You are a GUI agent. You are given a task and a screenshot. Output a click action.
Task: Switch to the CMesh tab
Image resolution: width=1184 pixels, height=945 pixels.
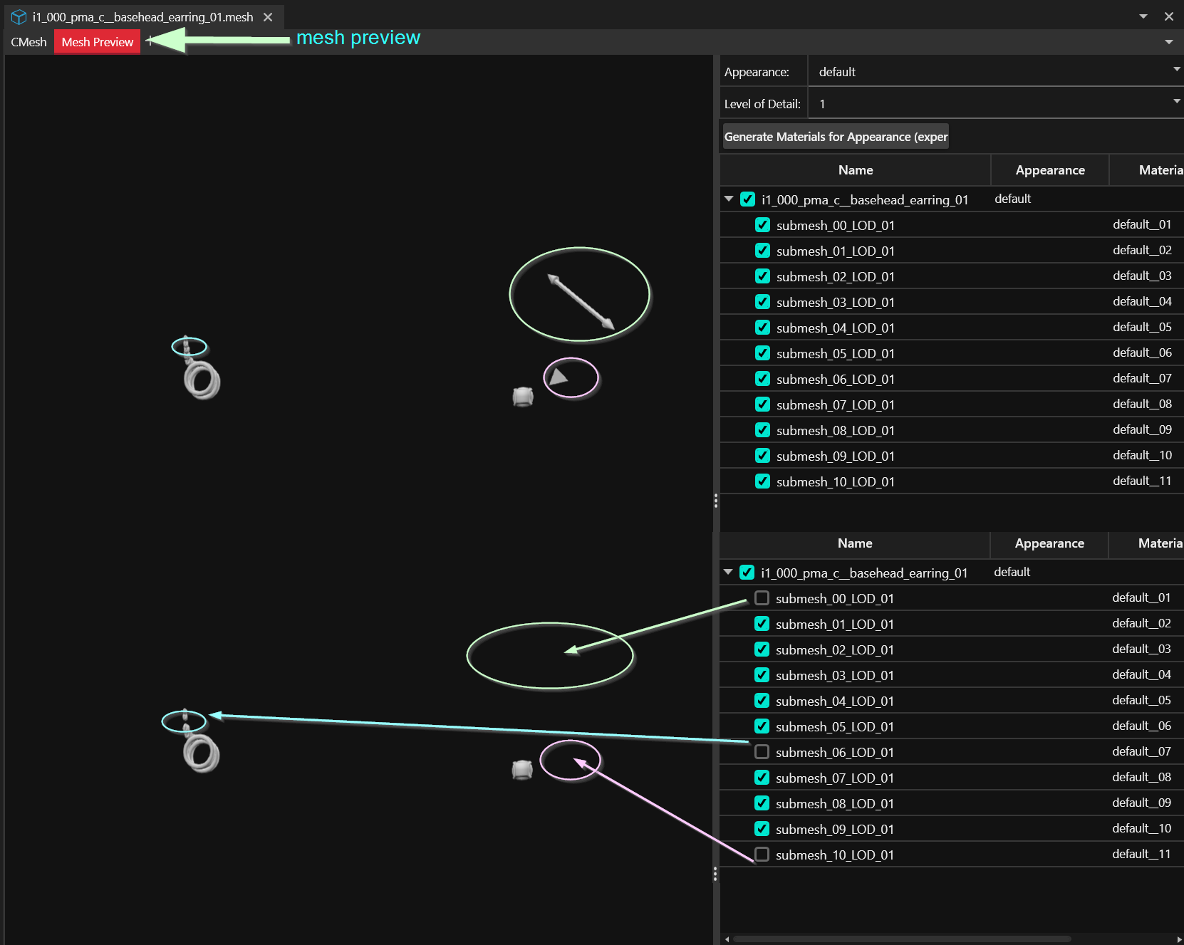28,42
